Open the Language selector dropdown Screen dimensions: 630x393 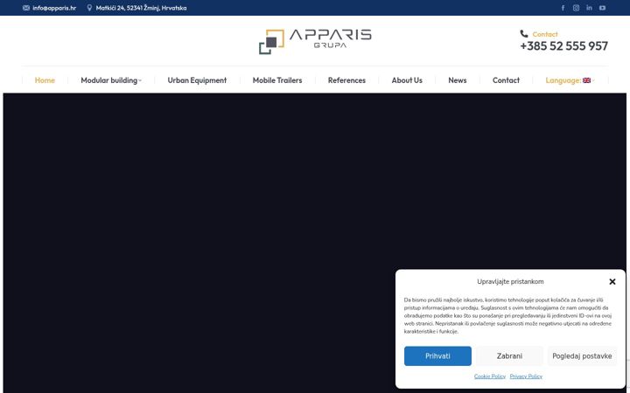(x=570, y=80)
